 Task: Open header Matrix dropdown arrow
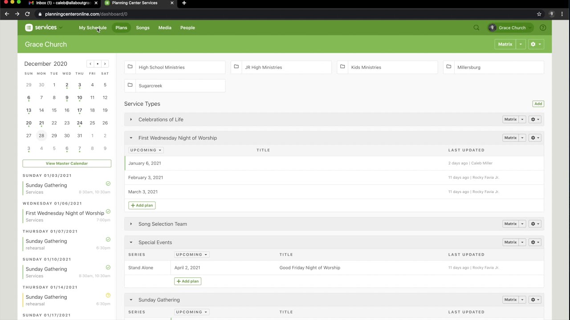521,44
